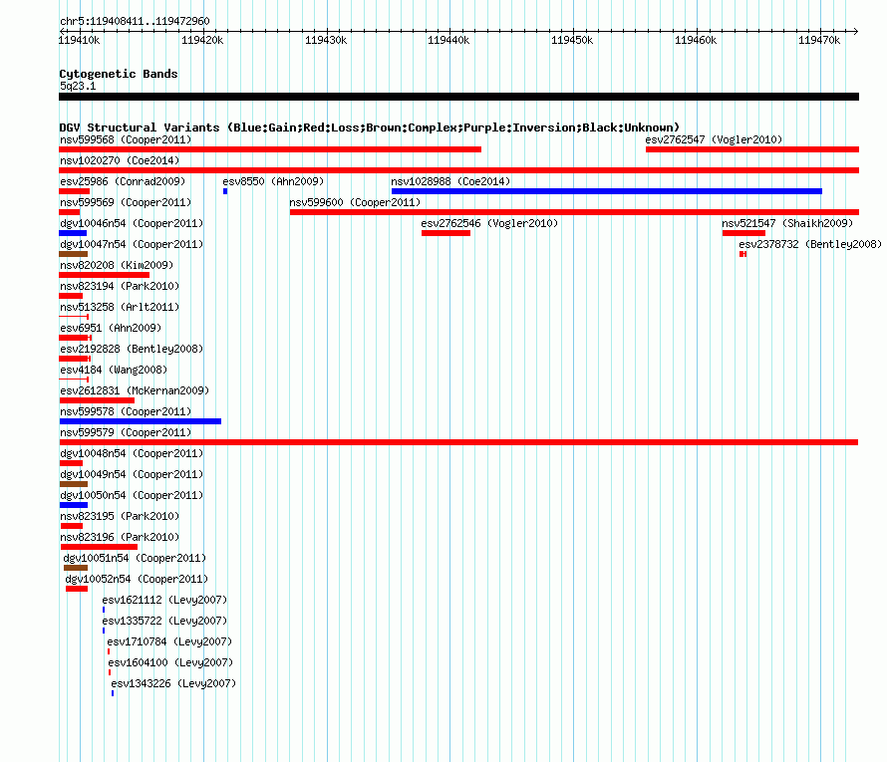Click nsv599600 (Cooper2011) label
This screenshot has height=762, width=887.
355,202
